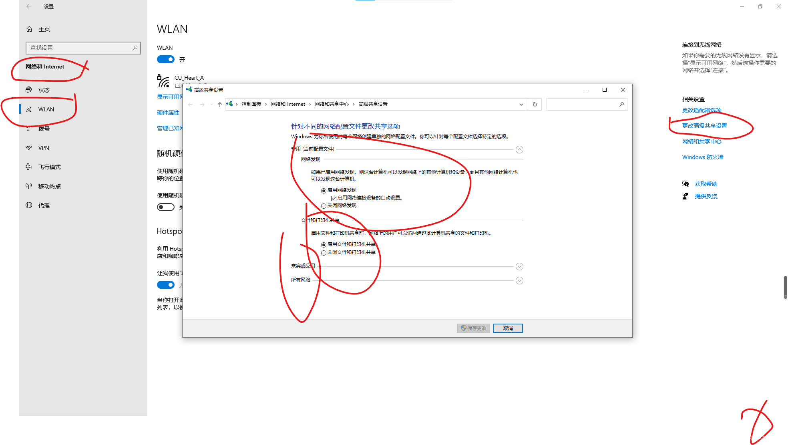Click the up-arrow navigation icon in dialog
Screen dimensions: 788x445
click(219, 104)
